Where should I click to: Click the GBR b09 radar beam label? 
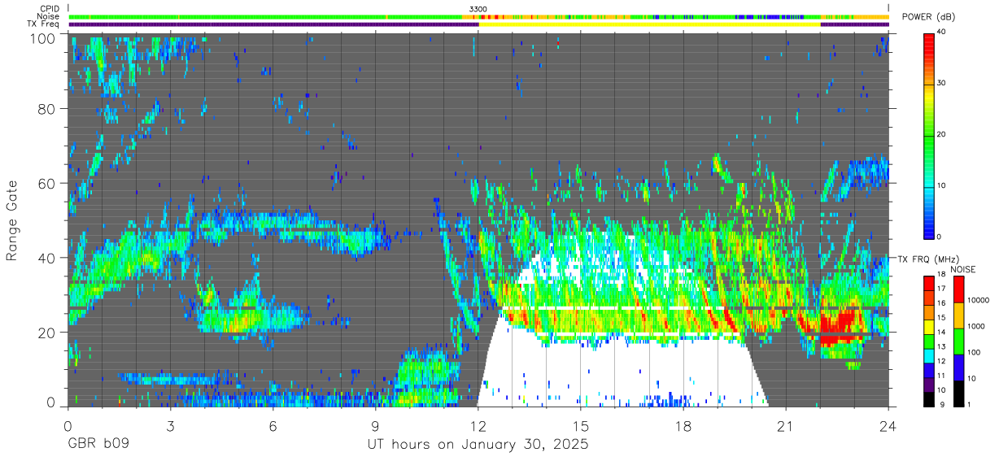[98, 446]
